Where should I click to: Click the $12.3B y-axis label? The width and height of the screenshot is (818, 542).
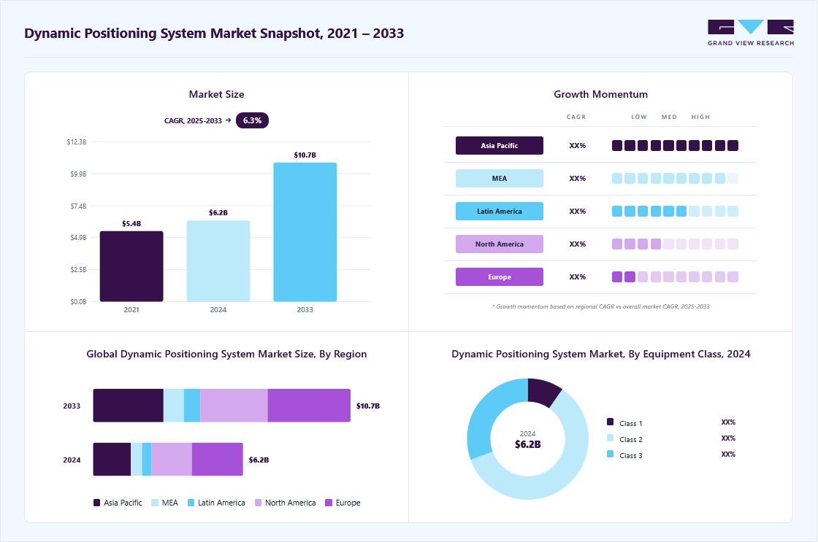[x=77, y=142]
